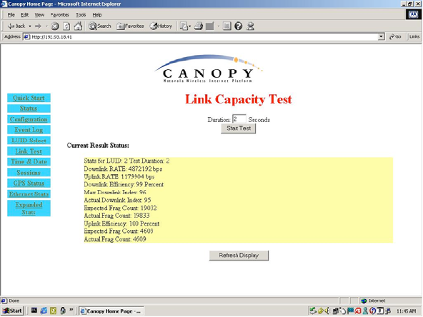Go back with the Back arrow button
This screenshot has width=423, height=317.
point(16,26)
